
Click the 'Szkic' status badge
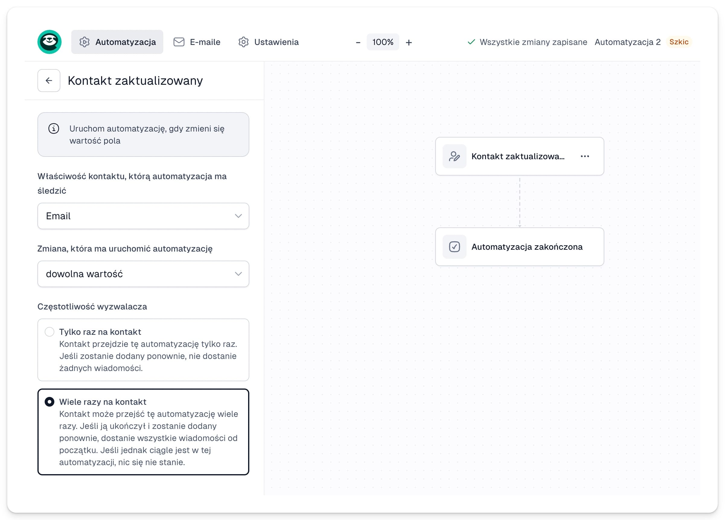(679, 42)
